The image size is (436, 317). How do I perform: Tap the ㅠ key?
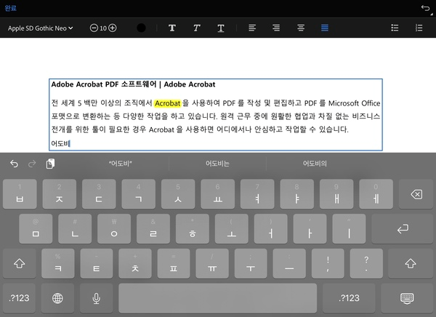pos(212,264)
